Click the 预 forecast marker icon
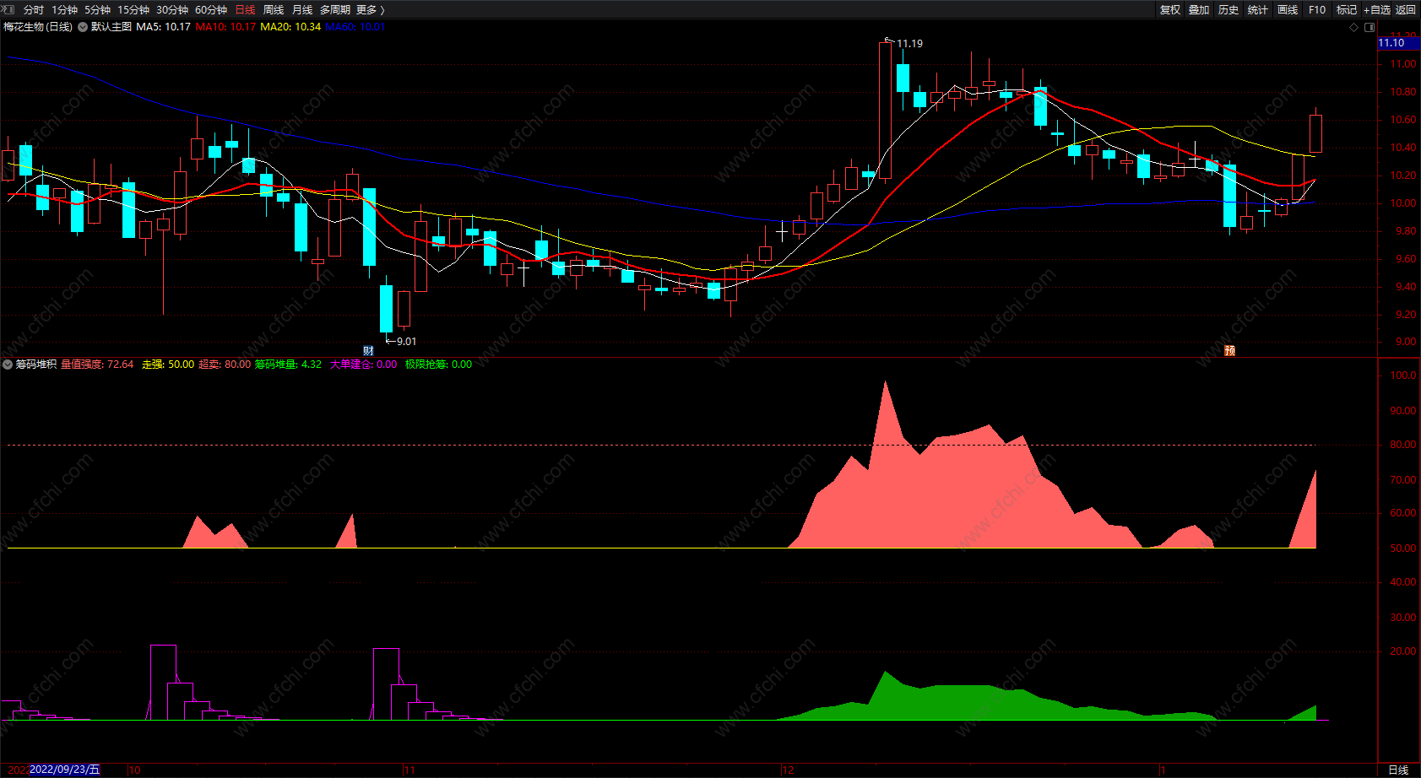Image resolution: width=1421 pixels, height=778 pixels. click(1229, 350)
